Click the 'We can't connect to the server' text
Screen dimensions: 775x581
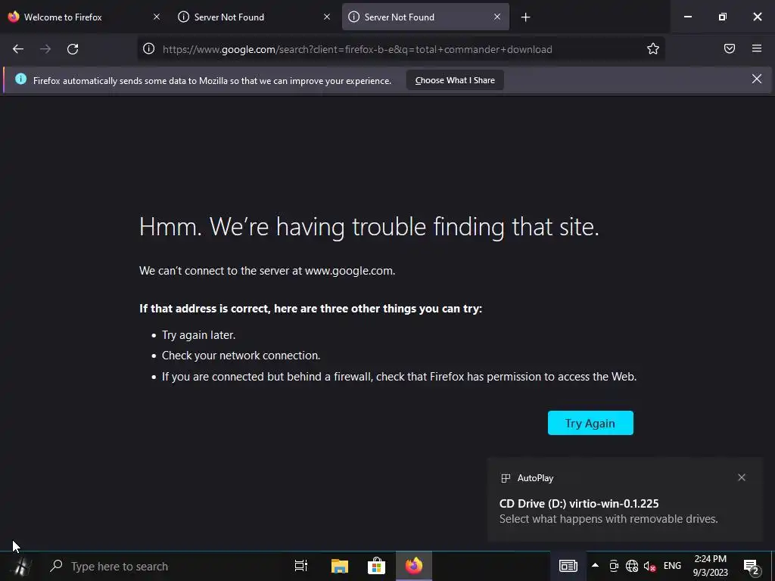[267, 271]
